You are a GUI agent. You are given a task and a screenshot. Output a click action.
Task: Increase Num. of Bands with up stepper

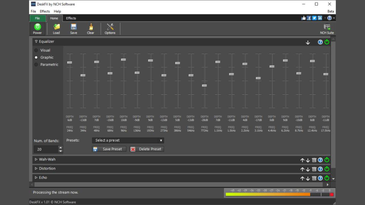click(61, 147)
